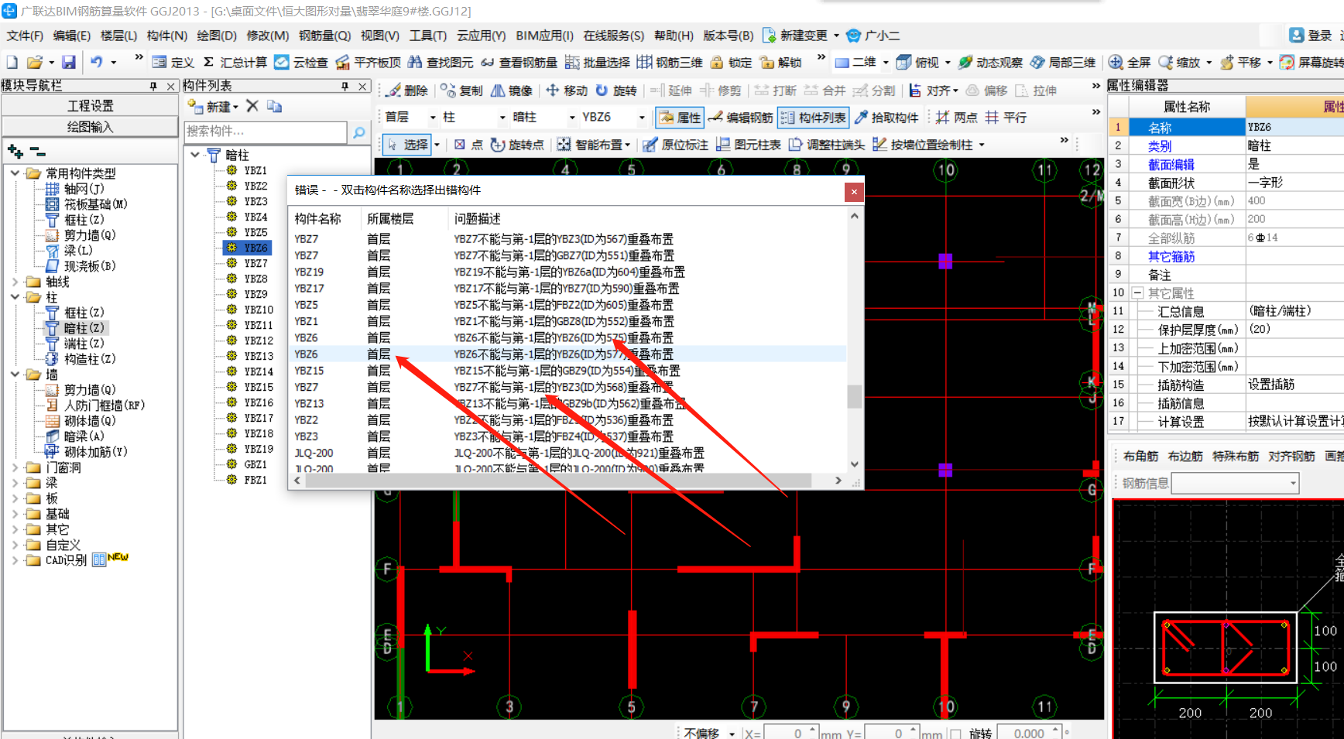
Task: Collapse the 墙 tree node
Action: (x=15, y=375)
